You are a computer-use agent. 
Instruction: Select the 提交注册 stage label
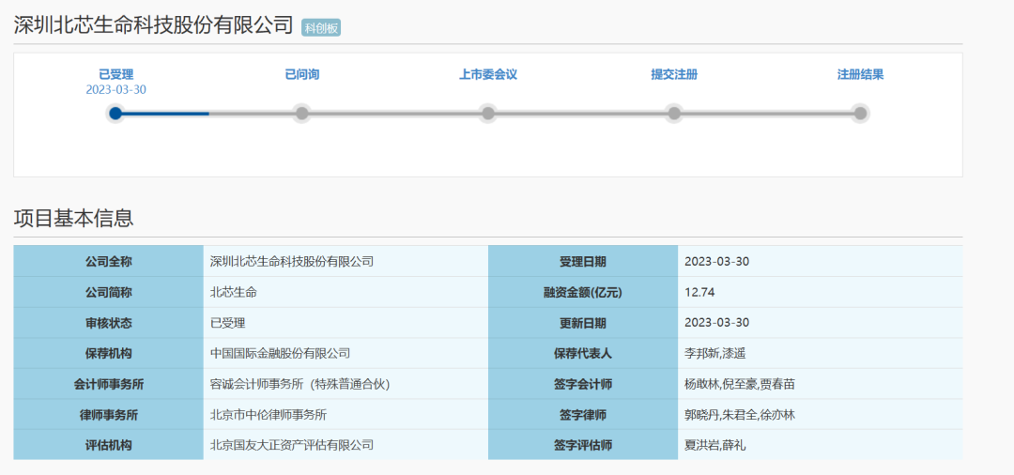[674, 74]
